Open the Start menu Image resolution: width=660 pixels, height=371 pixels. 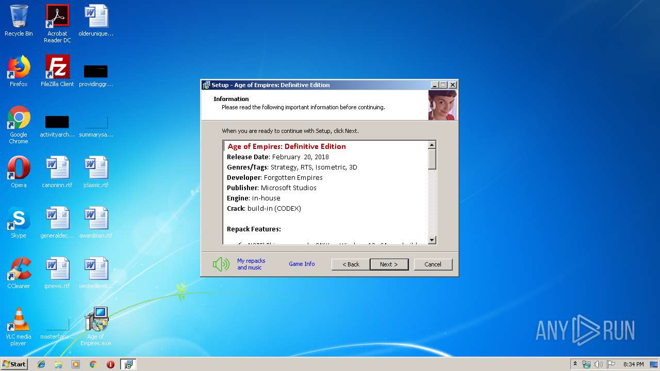(14, 364)
